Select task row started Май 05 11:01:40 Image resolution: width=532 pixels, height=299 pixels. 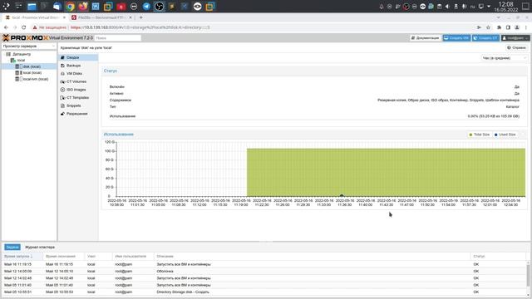pyautogui.click(x=264, y=285)
